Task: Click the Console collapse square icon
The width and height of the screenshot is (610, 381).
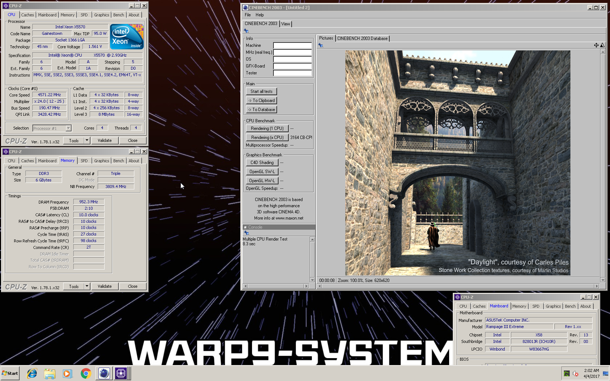Action: click(245, 227)
